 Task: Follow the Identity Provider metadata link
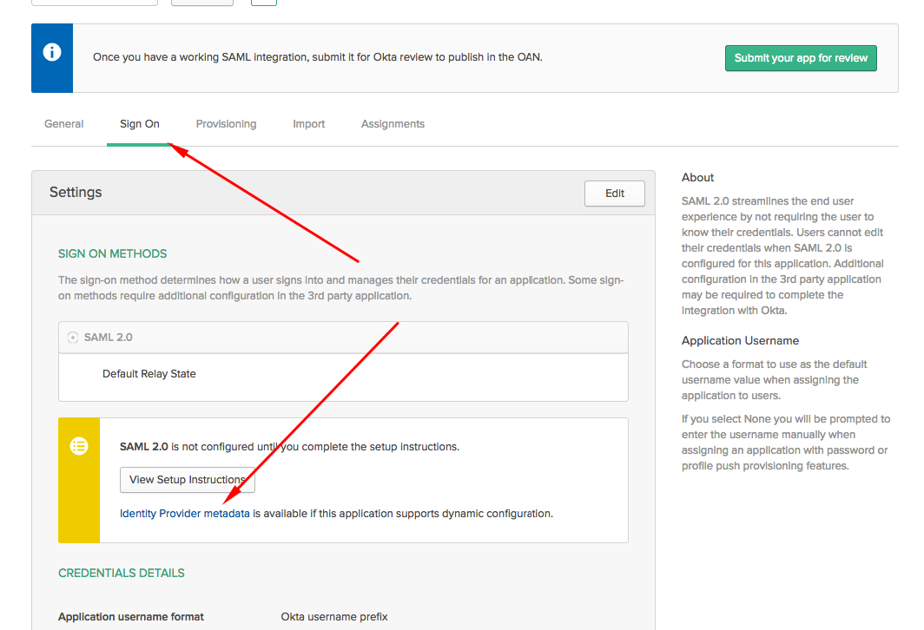[182, 513]
